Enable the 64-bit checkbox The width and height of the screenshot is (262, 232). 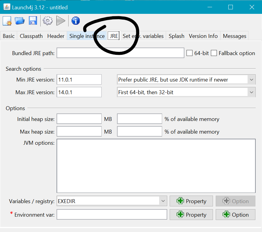point(189,53)
